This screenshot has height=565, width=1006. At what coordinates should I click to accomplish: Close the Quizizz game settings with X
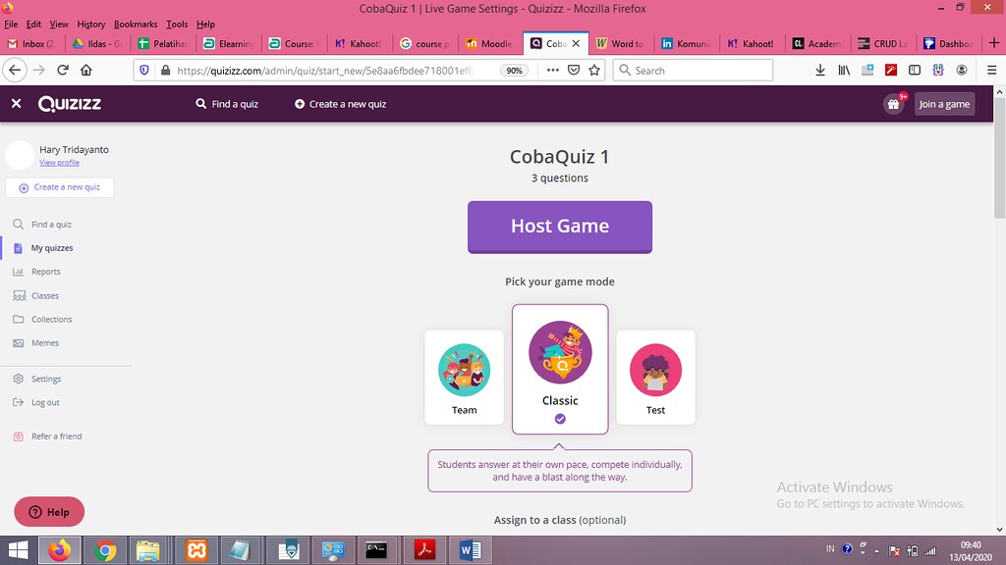pos(16,103)
